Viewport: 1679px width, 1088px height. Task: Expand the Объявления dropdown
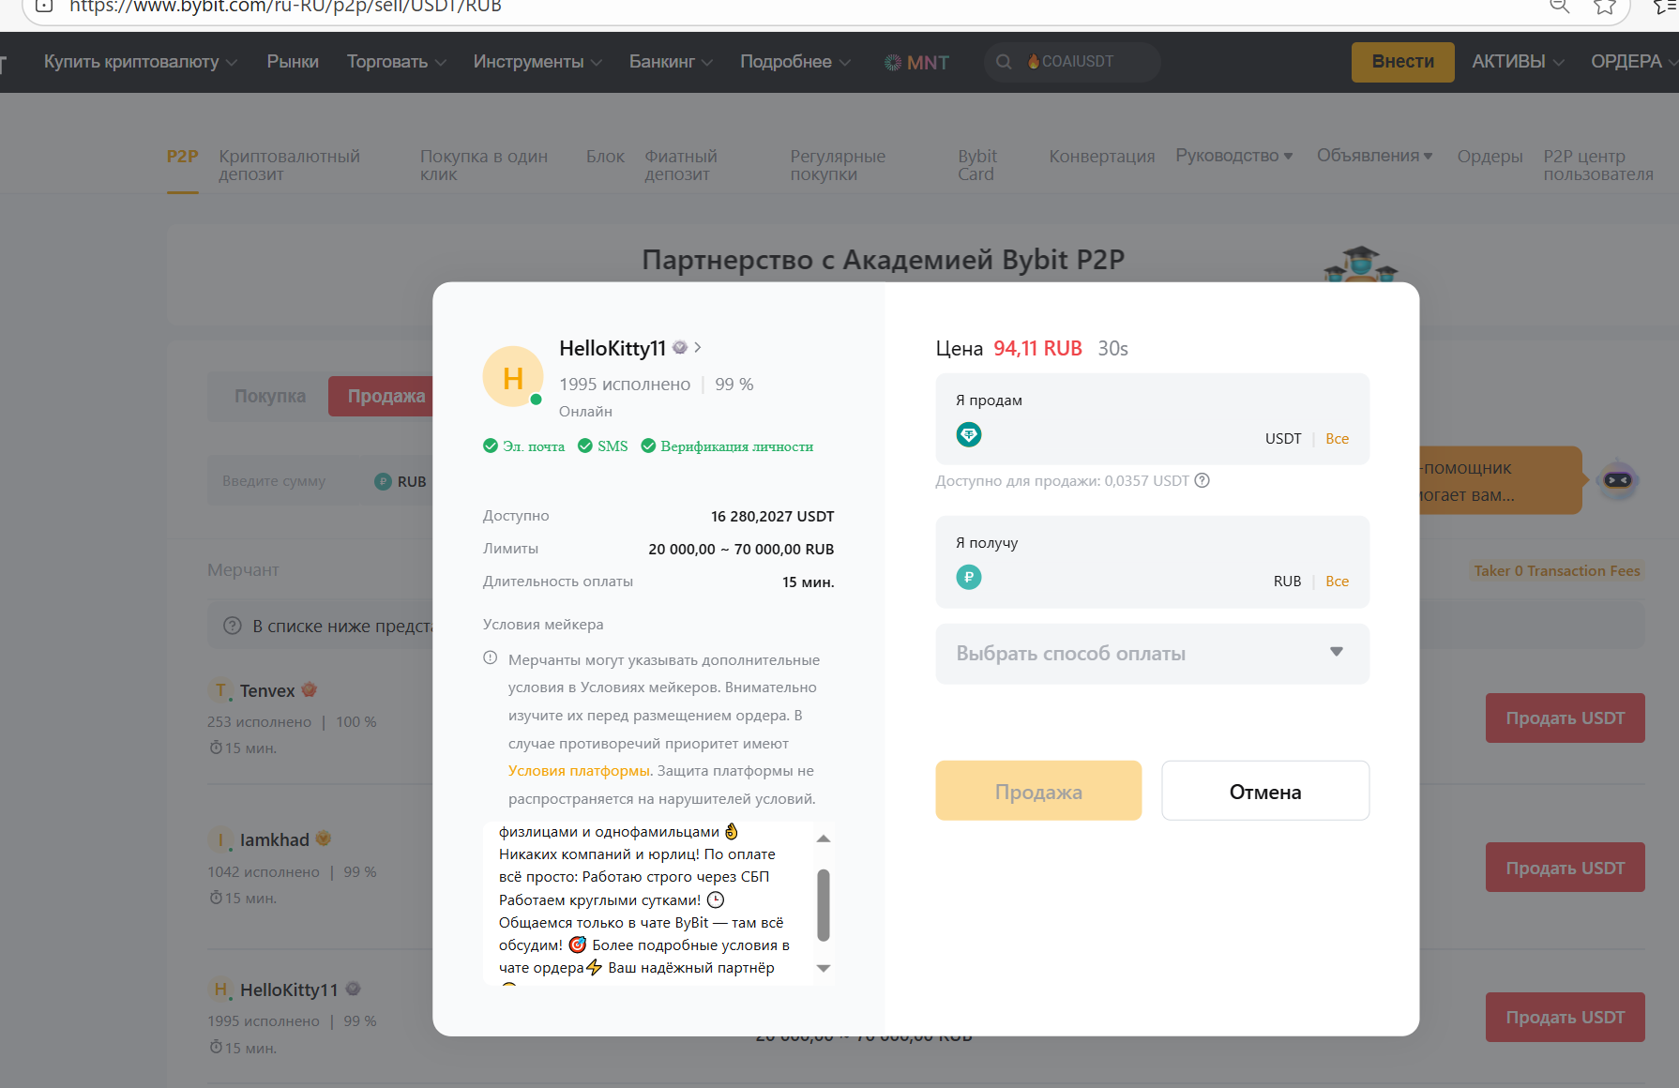(x=1375, y=156)
